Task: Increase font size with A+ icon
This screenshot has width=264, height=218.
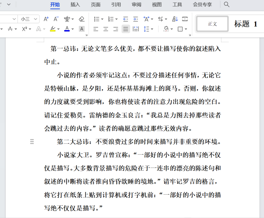Action: tap(46, 19)
